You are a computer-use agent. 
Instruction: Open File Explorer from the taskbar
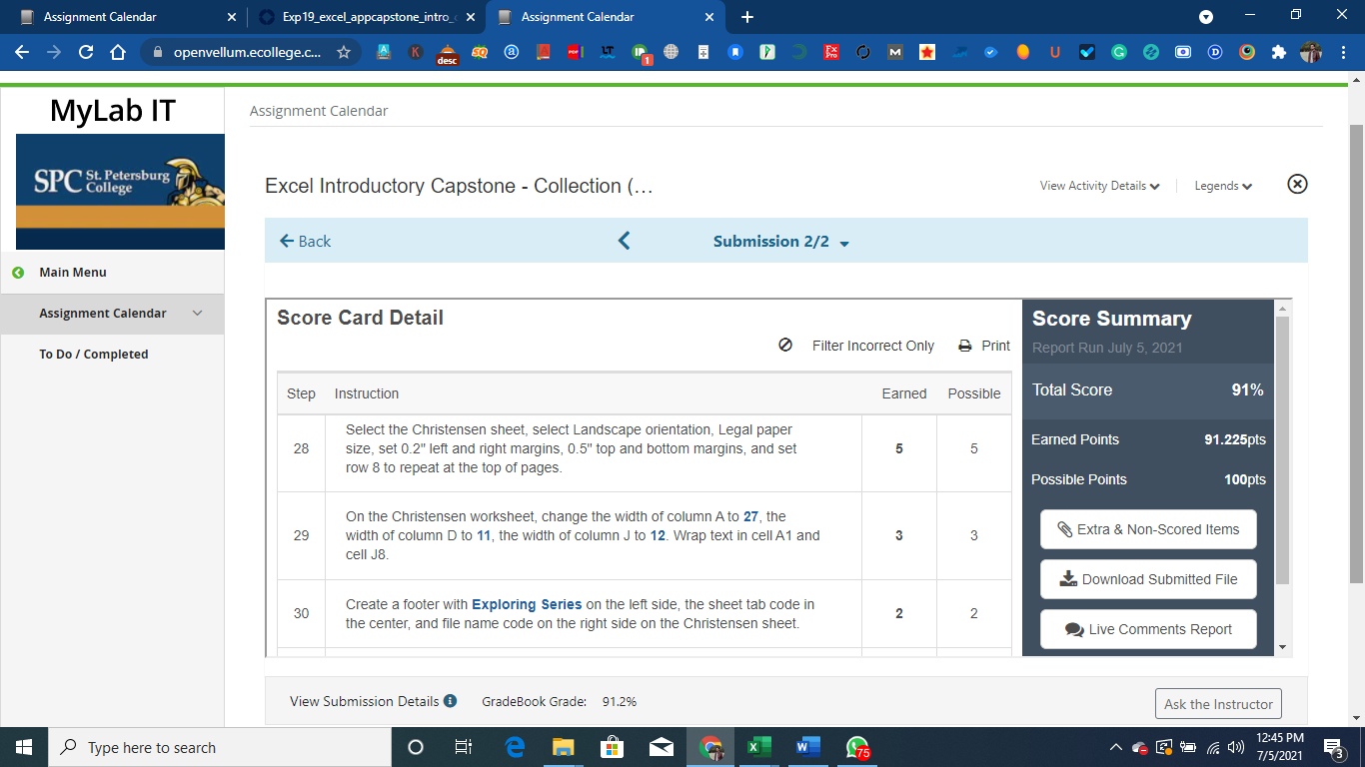564,747
